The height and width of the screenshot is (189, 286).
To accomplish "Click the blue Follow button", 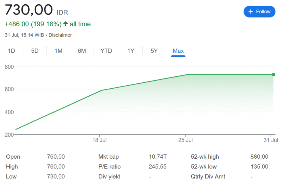I will (259, 12).
